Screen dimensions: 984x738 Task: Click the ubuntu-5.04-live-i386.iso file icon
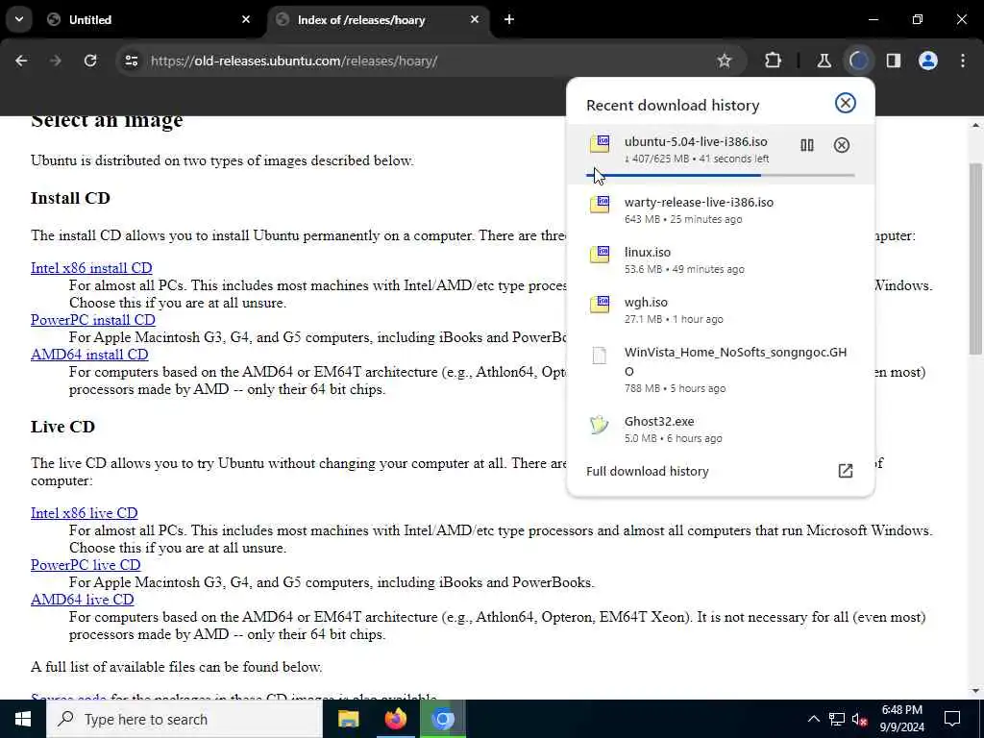[600, 144]
